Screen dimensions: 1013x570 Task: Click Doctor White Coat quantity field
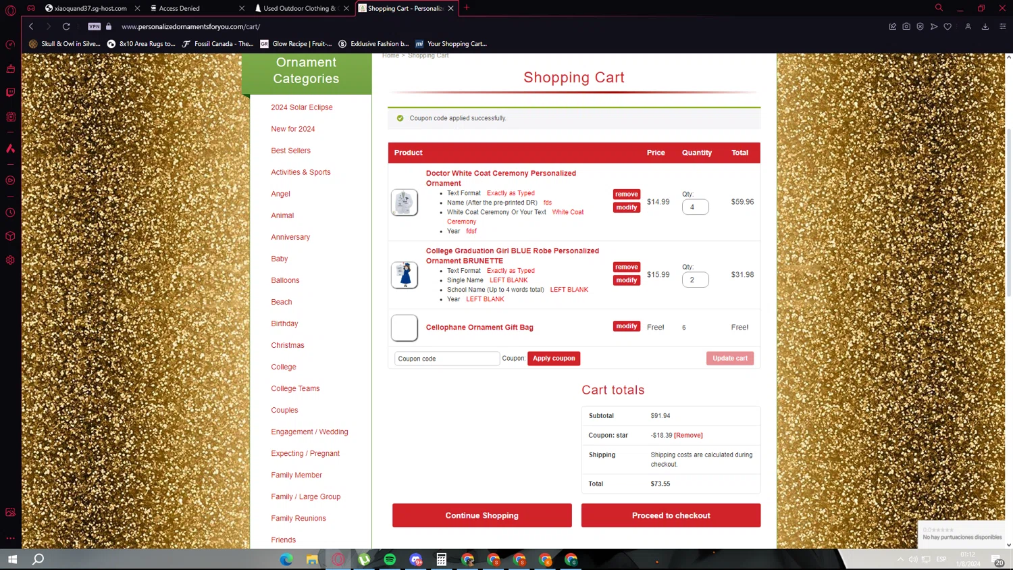tap(695, 207)
